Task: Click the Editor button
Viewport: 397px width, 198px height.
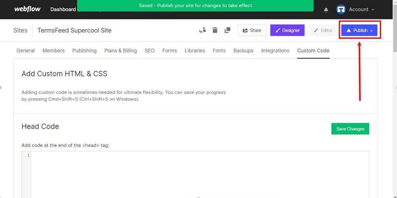Action: (x=323, y=30)
